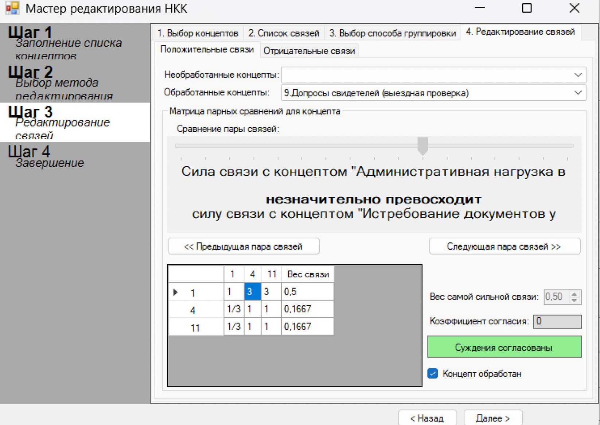Go to '2. Список связей' tab
The image size is (600, 425).
(x=284, y=33)
